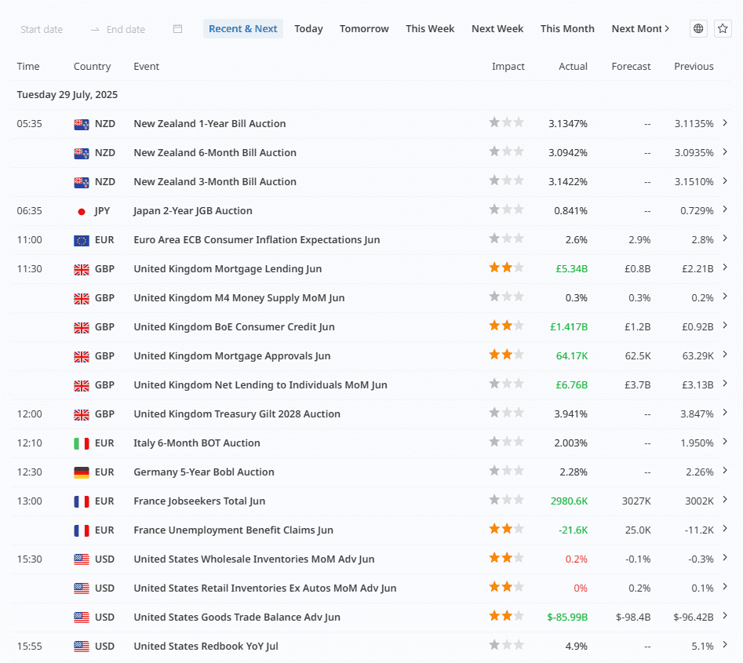Click impact stars for US Goods Trade Balance
The image size is (743, 663).
coord(507,616)
